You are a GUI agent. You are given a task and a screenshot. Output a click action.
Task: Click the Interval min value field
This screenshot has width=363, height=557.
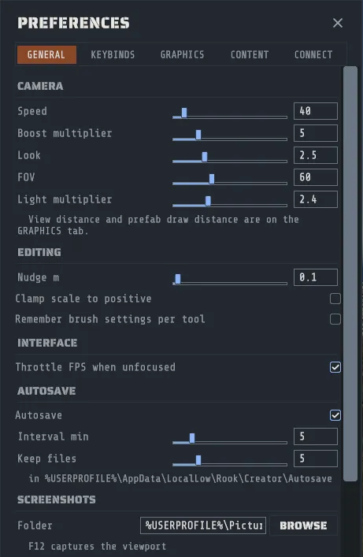[x=316, y=436]
